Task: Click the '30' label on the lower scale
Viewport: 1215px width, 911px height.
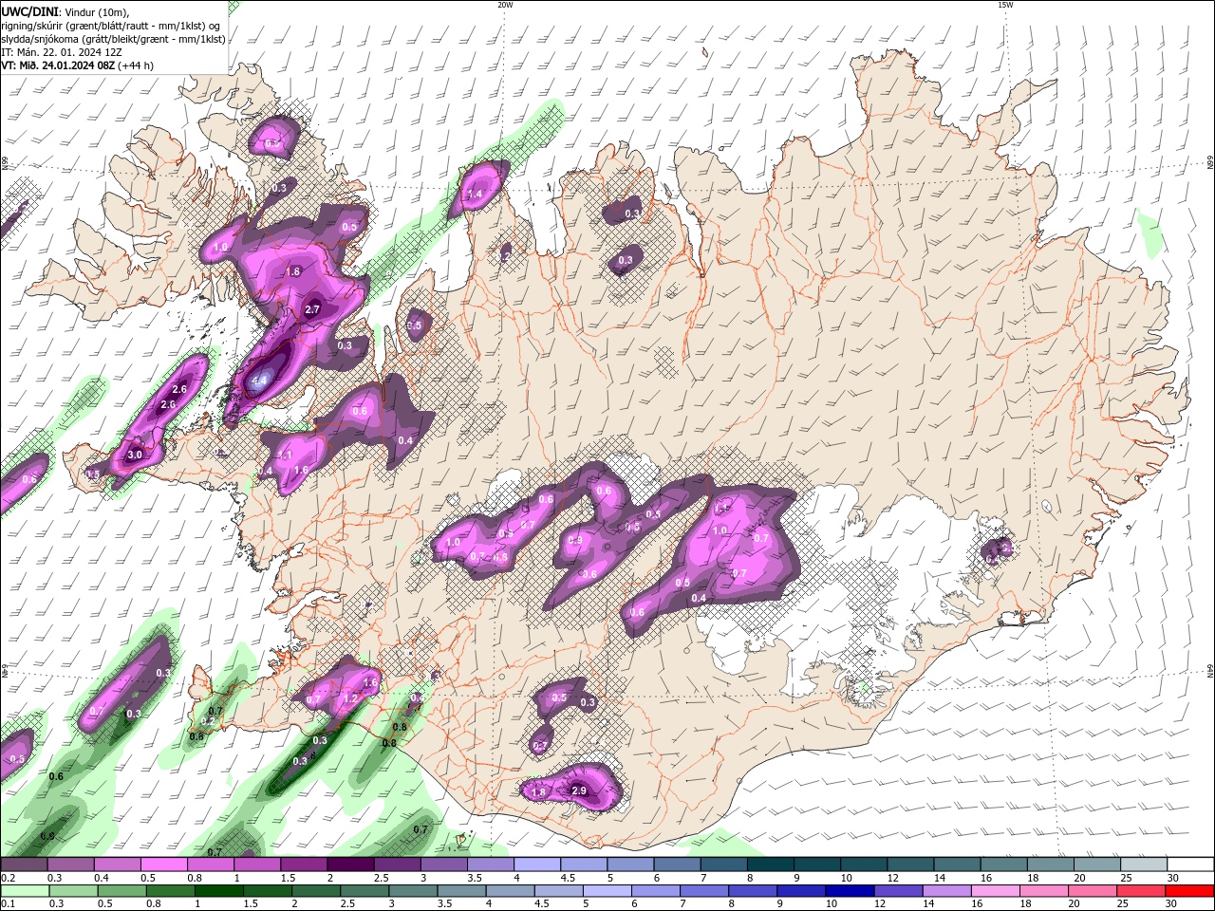Action: (x=1171, y=904)
